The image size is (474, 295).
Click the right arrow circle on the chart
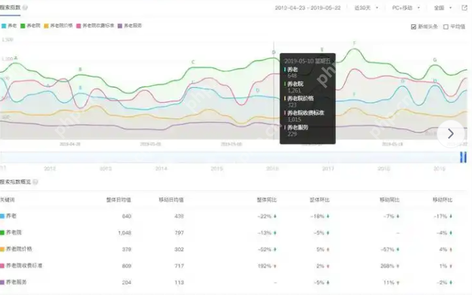[x=451, y=133]
